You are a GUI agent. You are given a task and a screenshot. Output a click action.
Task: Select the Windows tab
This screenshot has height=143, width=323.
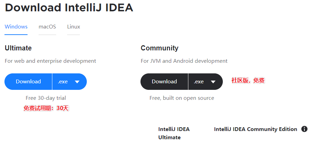tap(16, 27)
